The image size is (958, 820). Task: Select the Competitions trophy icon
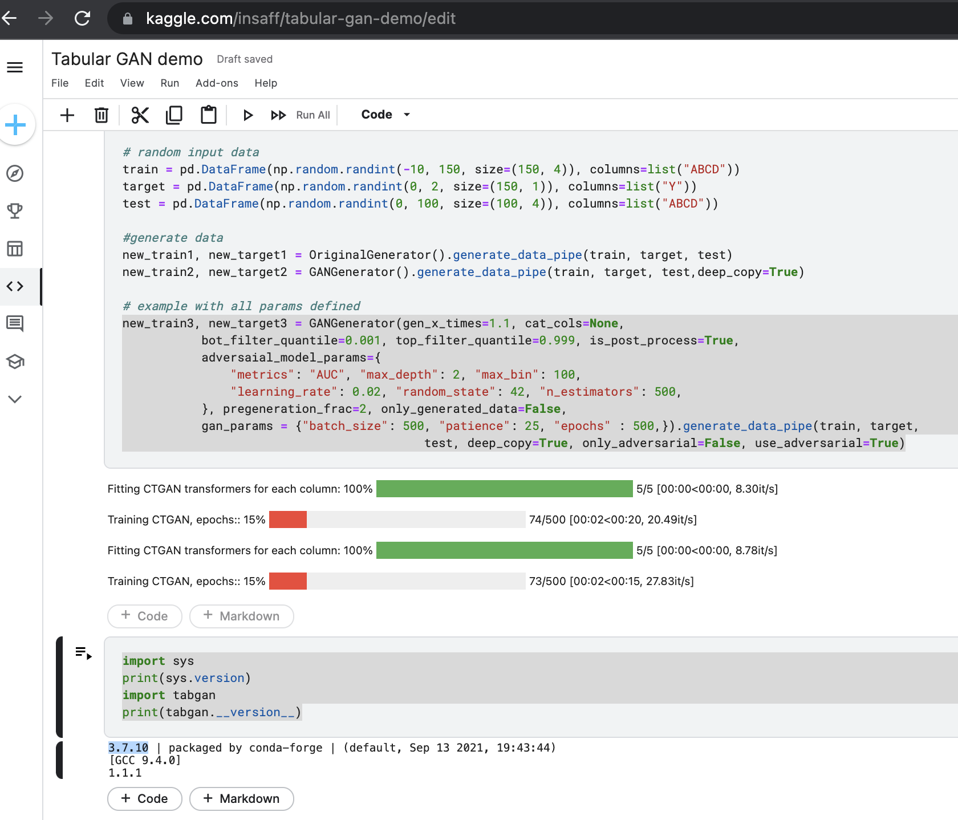(15, 210)
